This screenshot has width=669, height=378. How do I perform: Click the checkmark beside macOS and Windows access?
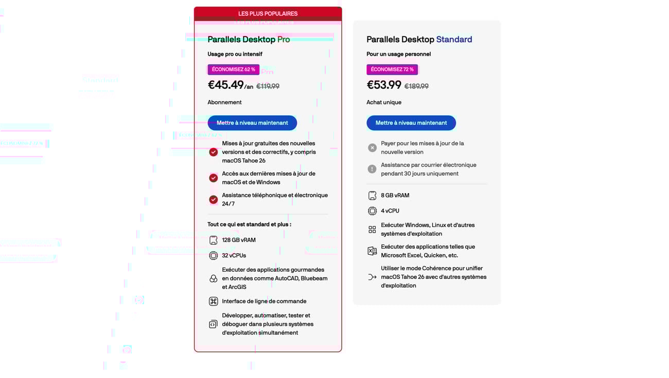click(x=214, y=178)
